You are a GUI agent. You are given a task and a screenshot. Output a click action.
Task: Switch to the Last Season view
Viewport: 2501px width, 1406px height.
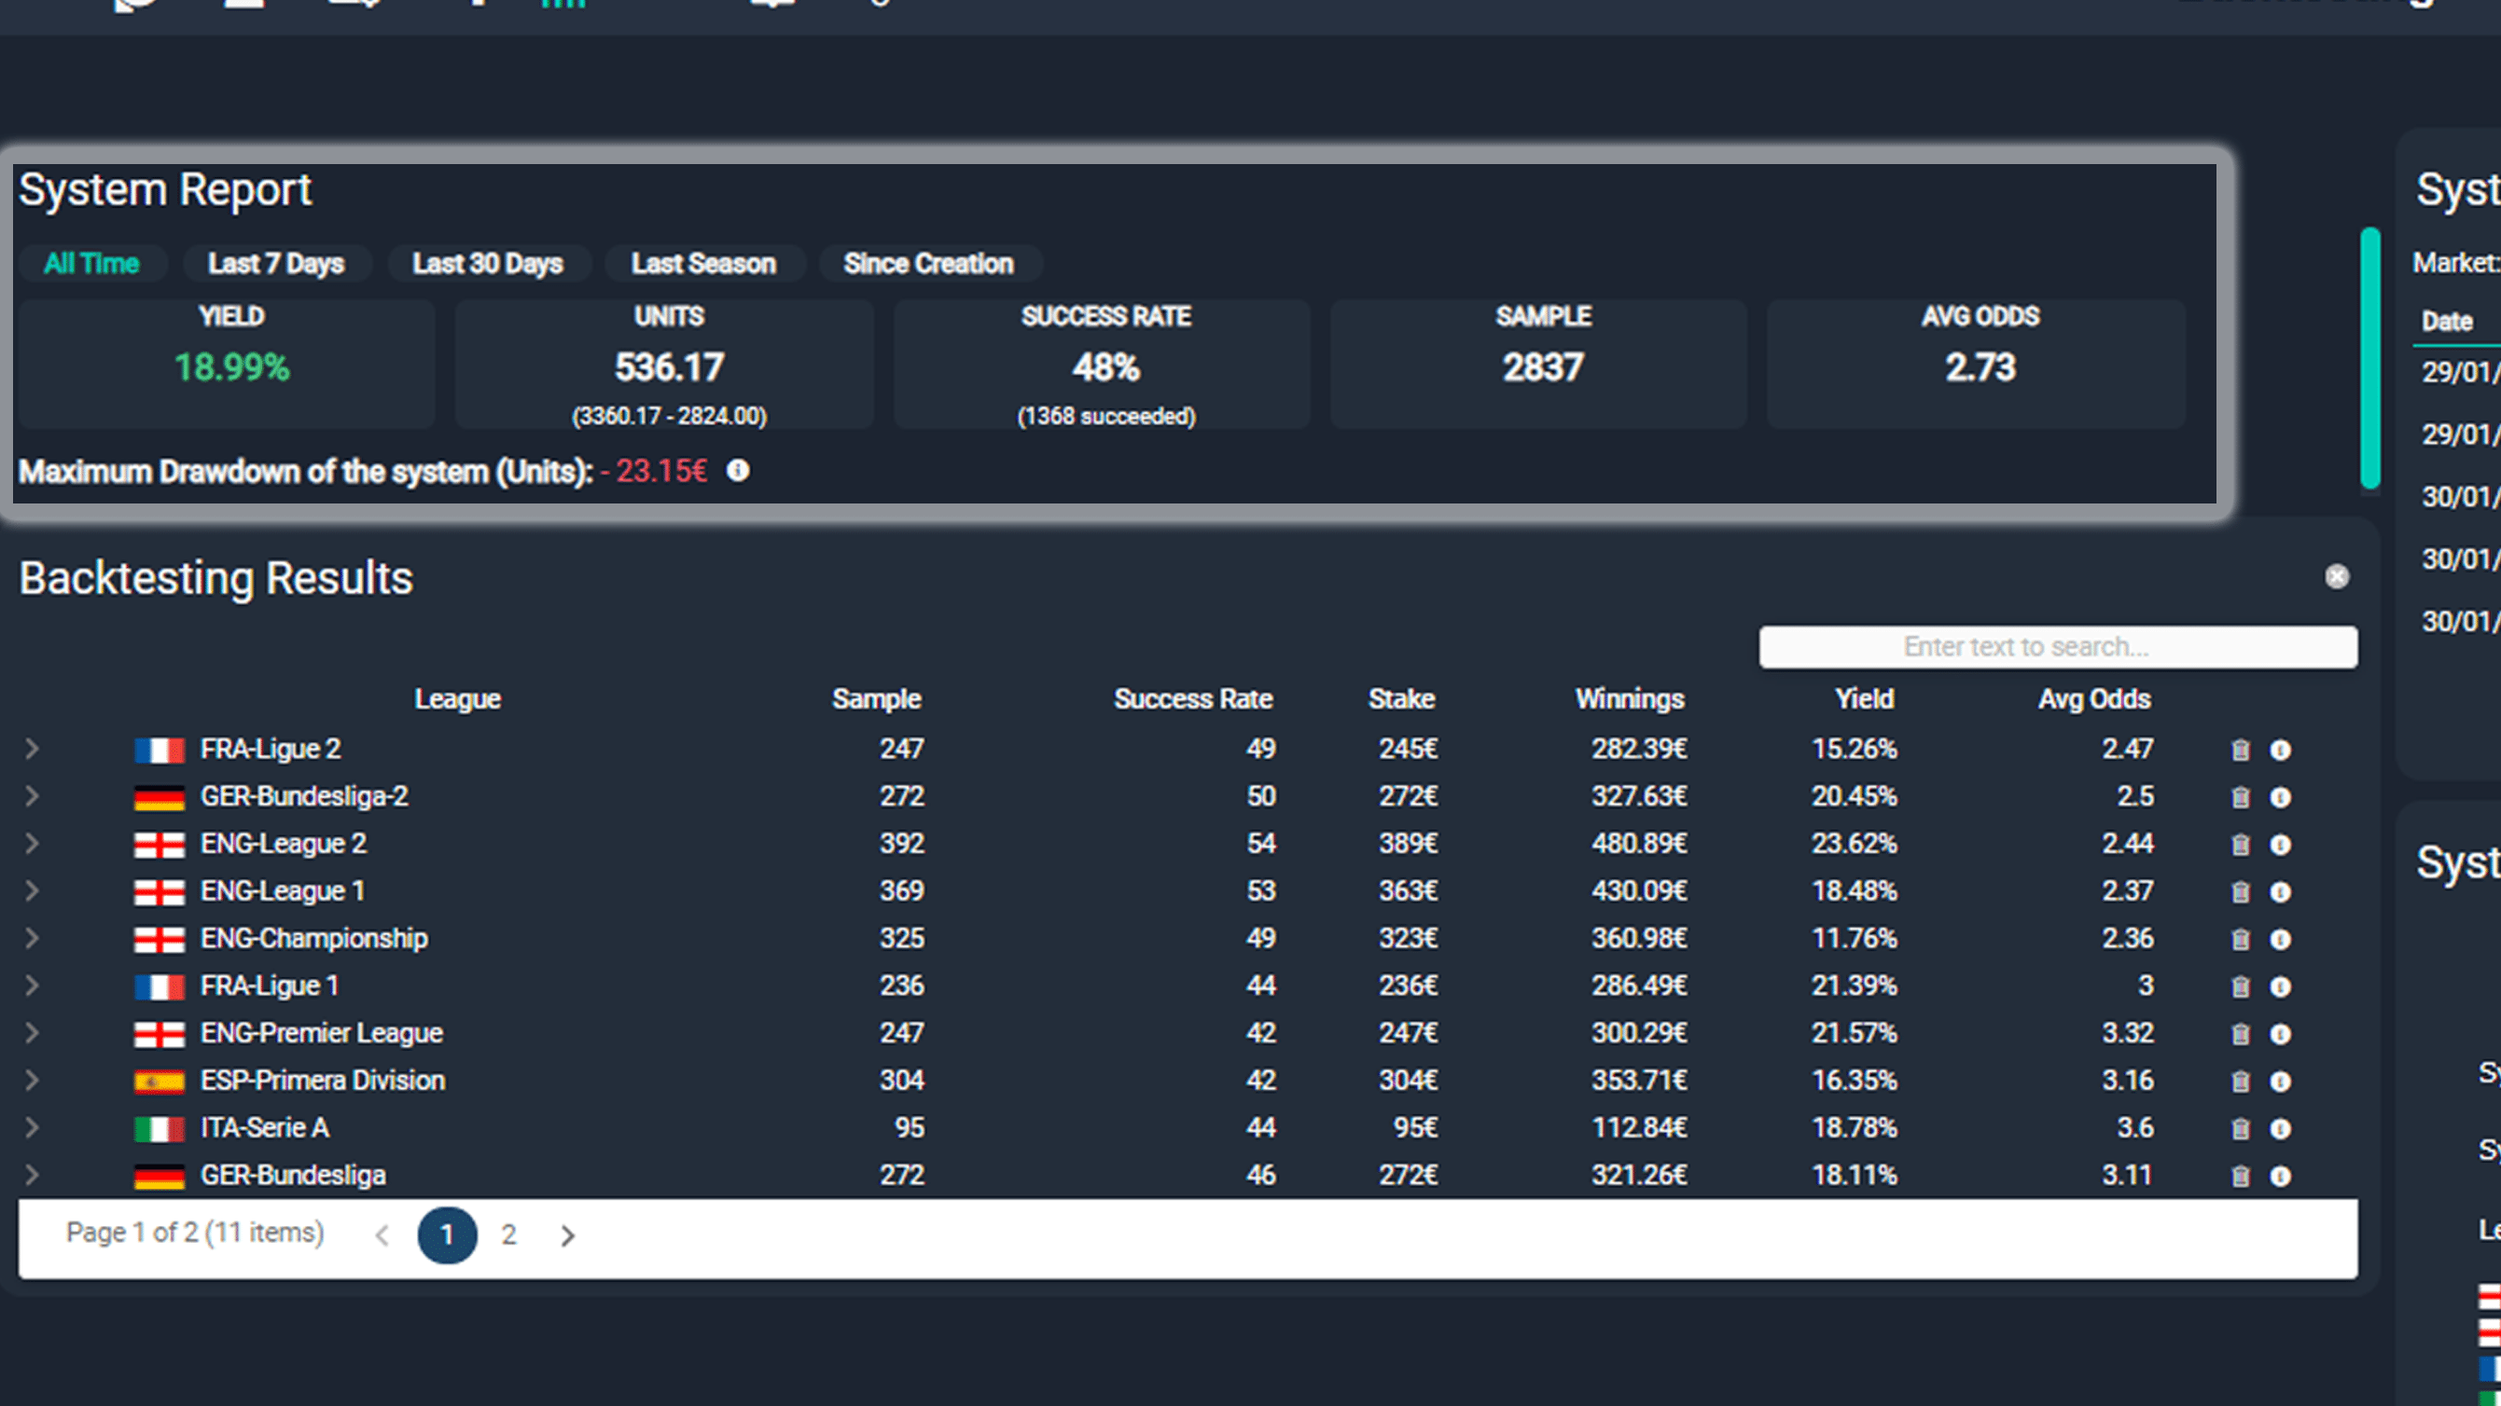(704, 263)
